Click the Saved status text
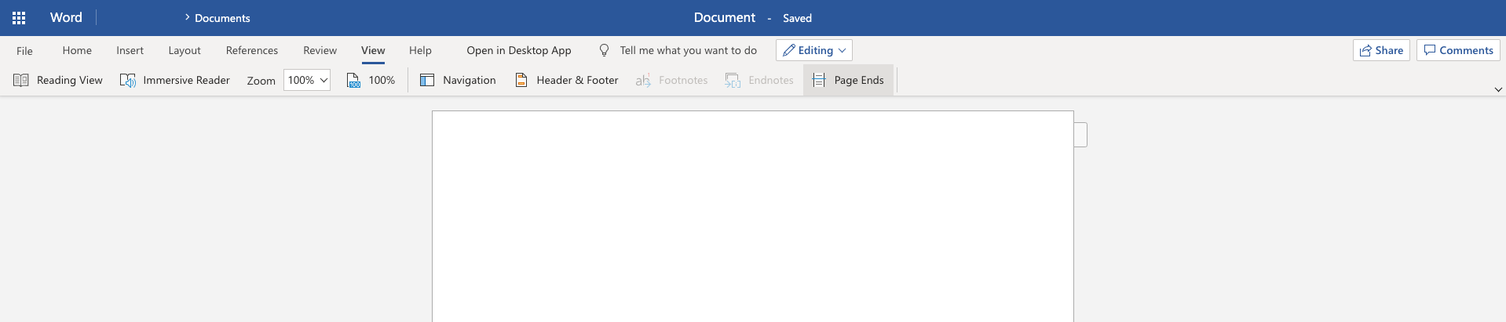This screenshot has height=322, width=1506. point(797,18)
